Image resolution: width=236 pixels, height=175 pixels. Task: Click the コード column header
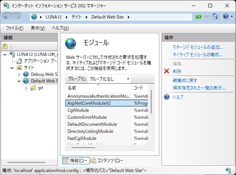[140, 88]
